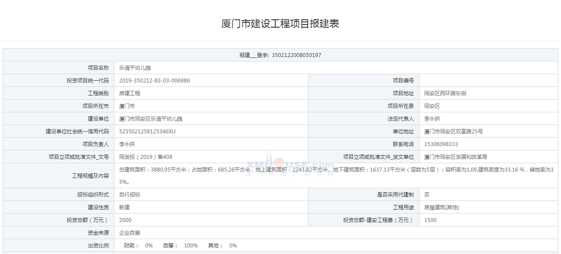Viewport: 561px width, 254px height.
Task: Click the 是否采用代建制 label
Action: (x=395, y=195)
